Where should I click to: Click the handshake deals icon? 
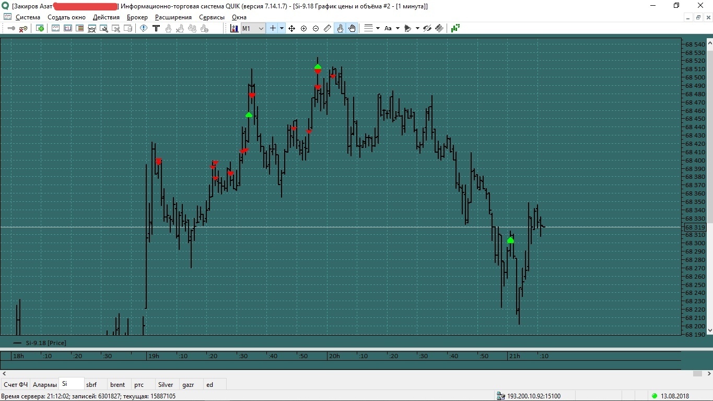pyautogui.click(x=92, y=28)
